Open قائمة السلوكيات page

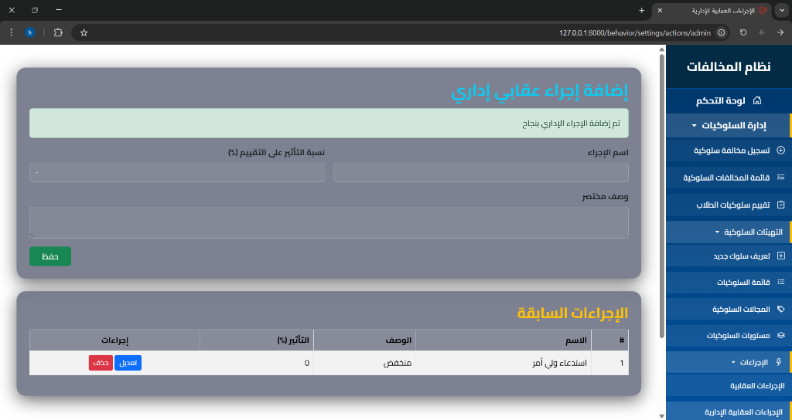click(729, 282)
